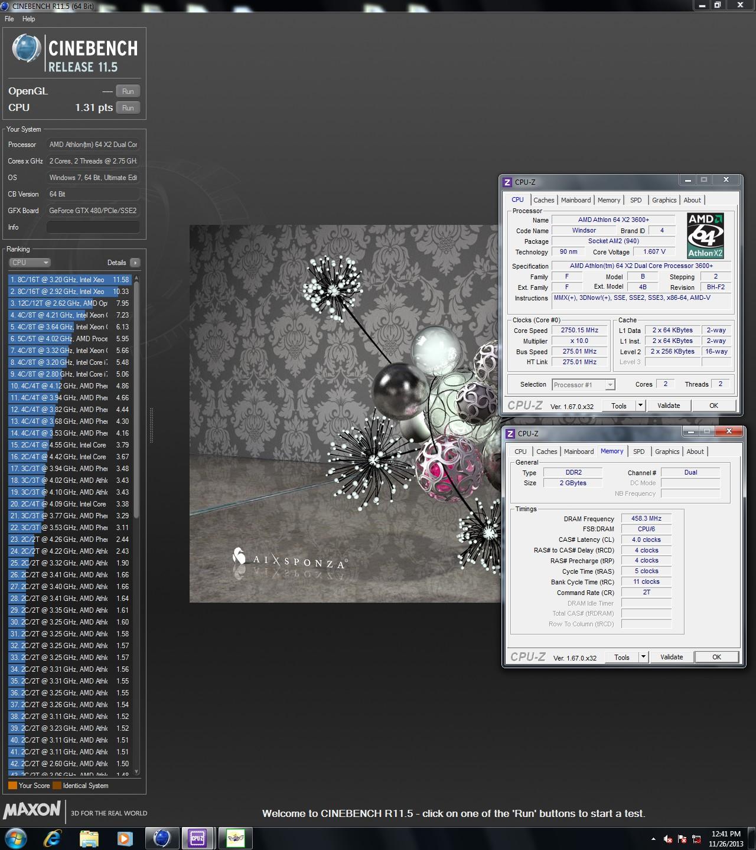Click OK in upper CPU-Z window

pos(713,406)
